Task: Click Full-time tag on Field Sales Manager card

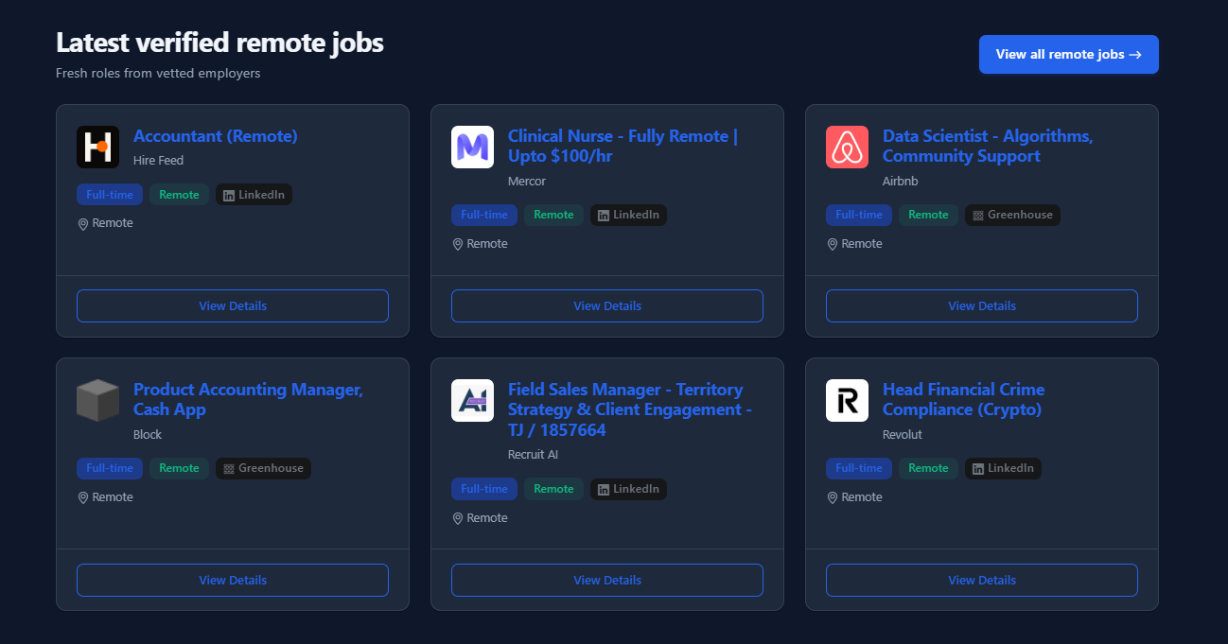Action: (x=484, y=489)
